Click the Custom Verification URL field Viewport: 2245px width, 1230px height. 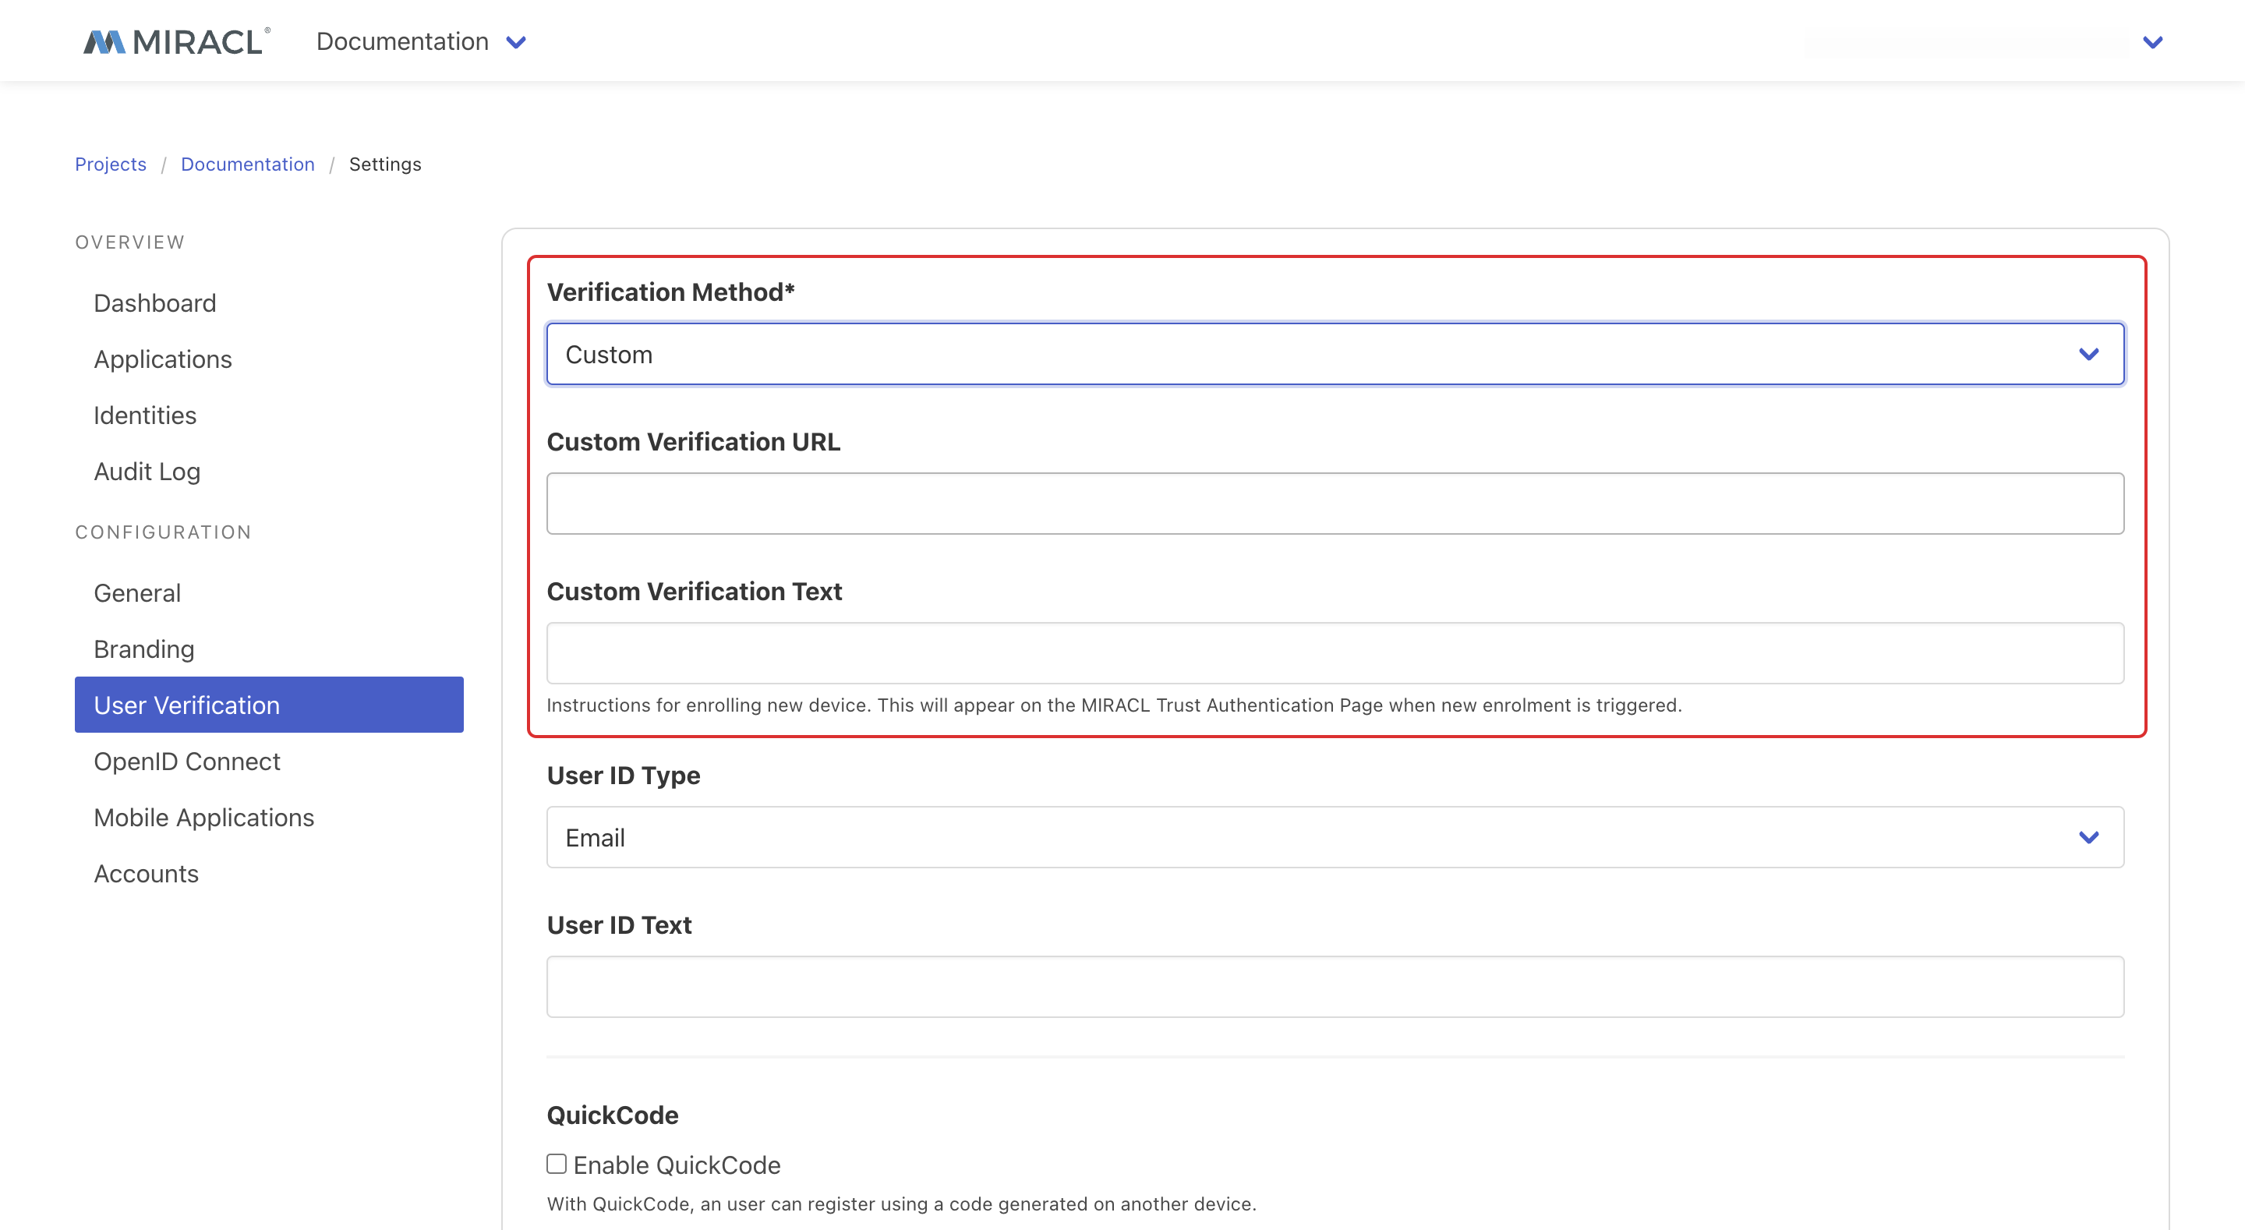point(1335,503)
